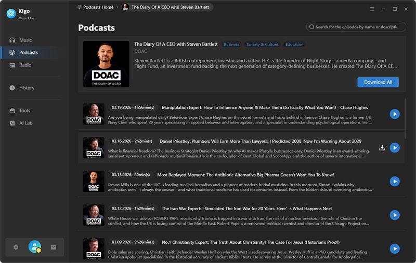
Task: Click the 03.19.2026 · 1h56min(s) badge
Action: [x=133, y=107]
